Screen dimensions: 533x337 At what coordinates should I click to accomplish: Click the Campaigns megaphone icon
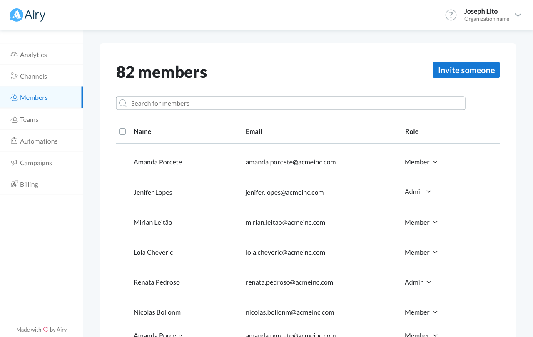click(14, 163)
